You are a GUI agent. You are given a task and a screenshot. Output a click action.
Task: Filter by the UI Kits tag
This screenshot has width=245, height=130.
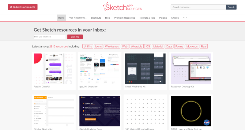(88, 47)
